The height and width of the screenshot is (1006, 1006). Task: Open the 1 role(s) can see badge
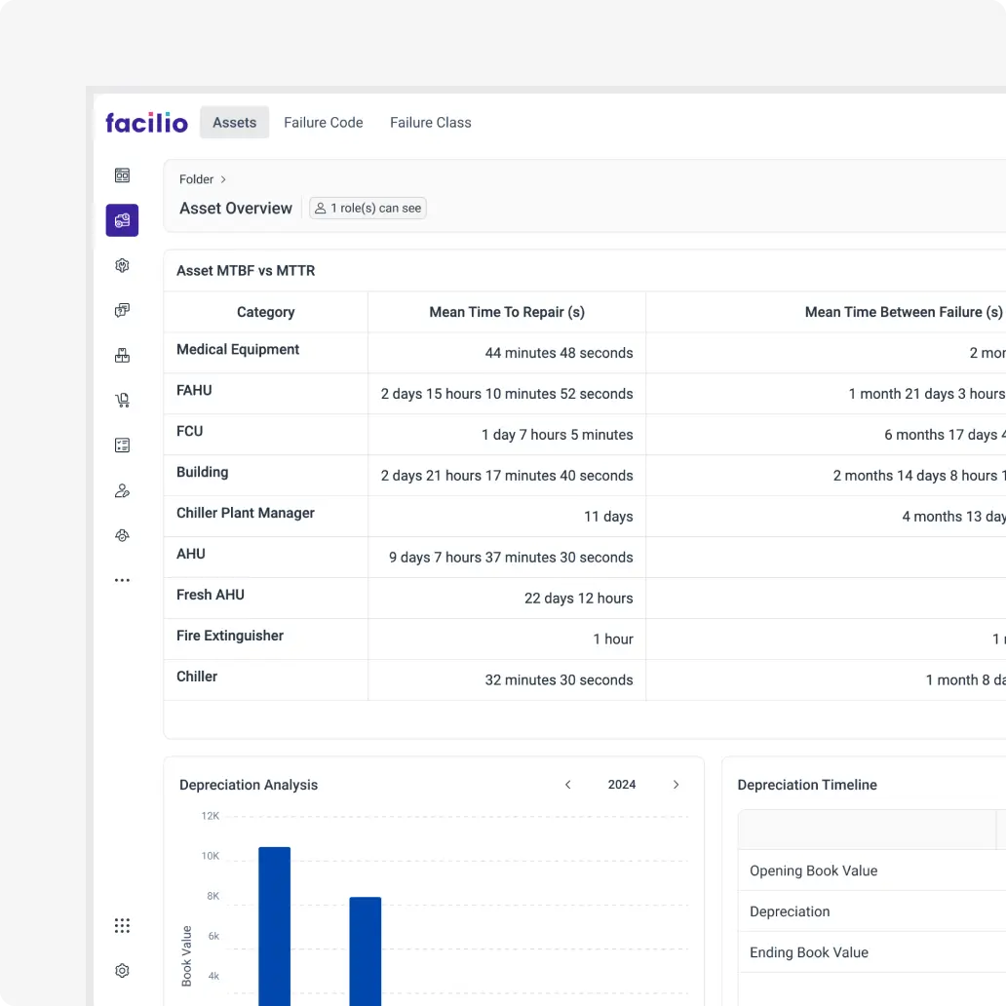click(368, 208)
